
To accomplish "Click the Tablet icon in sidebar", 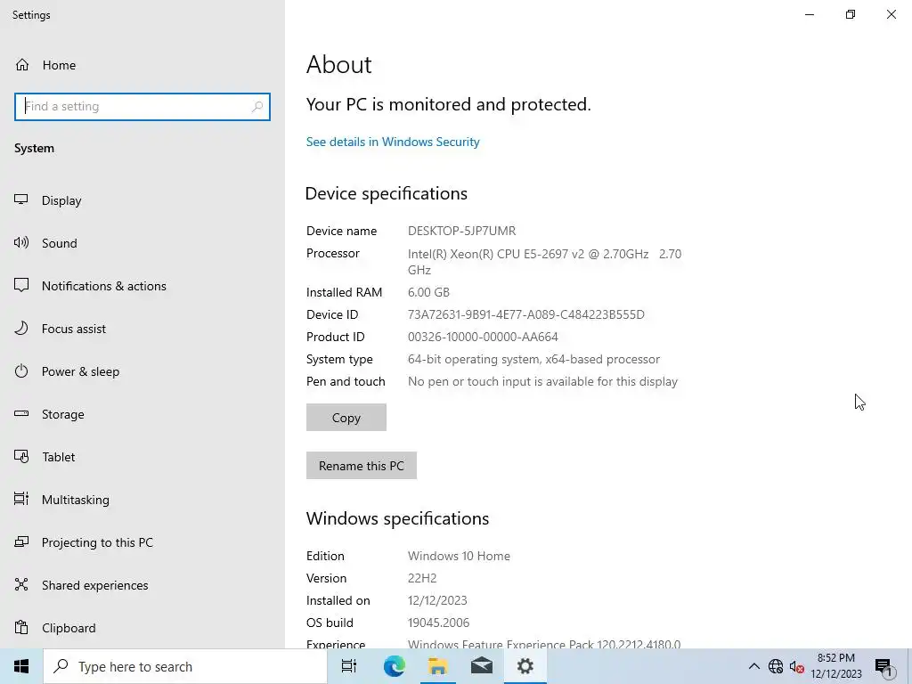I will tap(21, 457).
